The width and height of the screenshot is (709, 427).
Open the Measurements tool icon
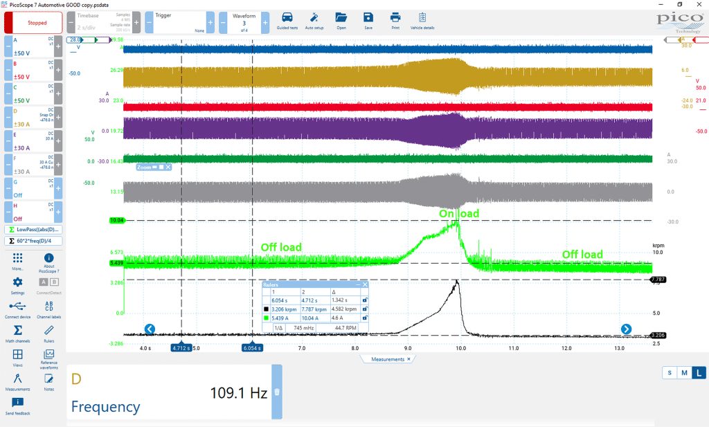click(17, 382)
